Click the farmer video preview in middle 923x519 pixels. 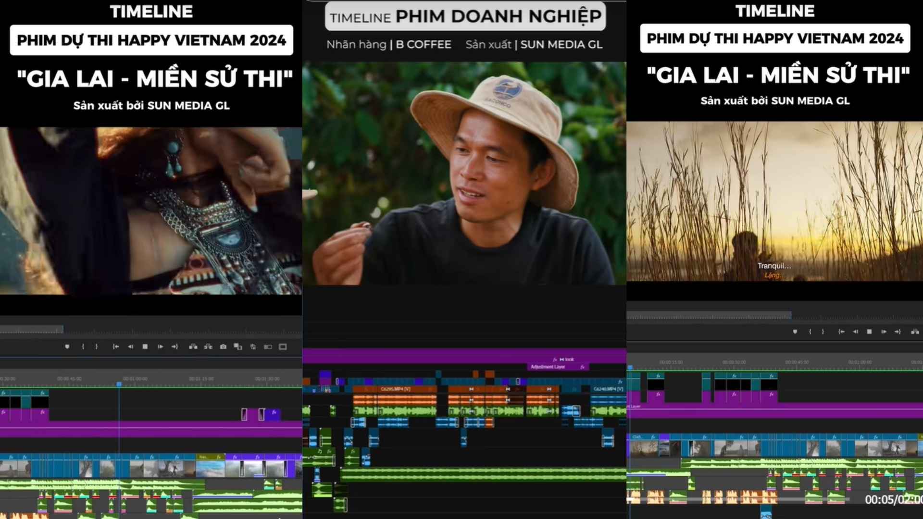click(x=464, y=173)
